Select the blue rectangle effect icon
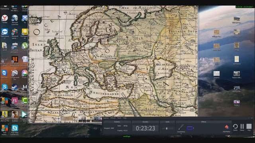This screenshot has width=255, height=143. 190,128
